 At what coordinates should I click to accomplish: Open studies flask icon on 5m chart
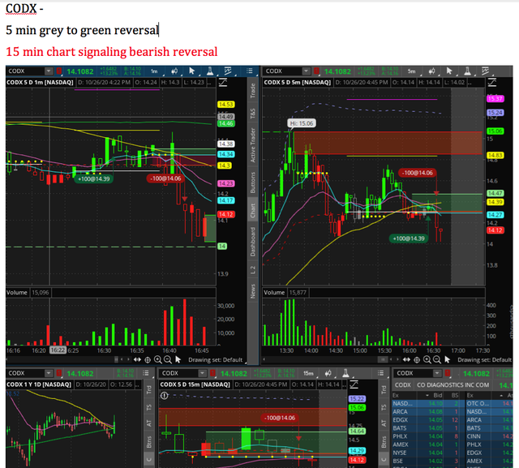[x=467, y=71]
